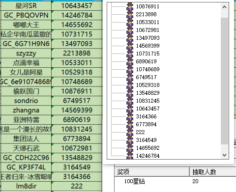The image size is (236, 192).
Task: Click the user icon beside 14569399 in list
Action: (130, 46)
